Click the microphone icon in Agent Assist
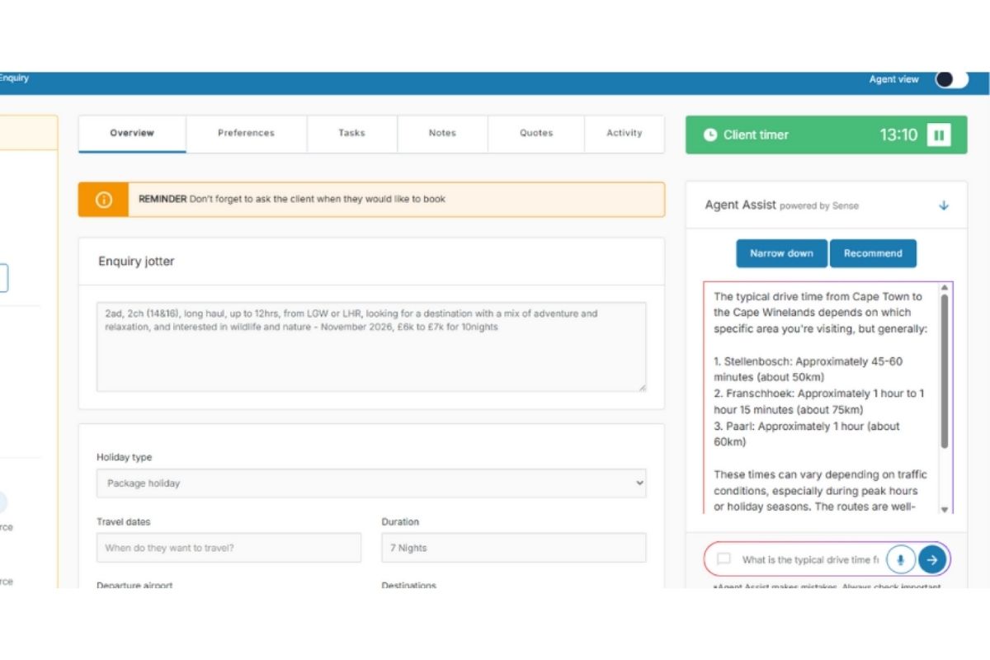 click(x=900, y=559)
